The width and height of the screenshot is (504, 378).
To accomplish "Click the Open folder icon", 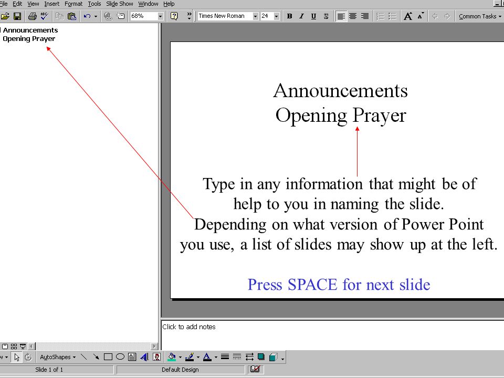I will [5, 16].
